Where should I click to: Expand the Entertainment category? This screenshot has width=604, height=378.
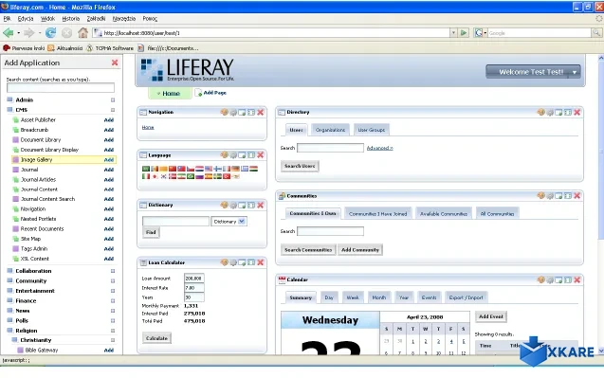(113, 291)
